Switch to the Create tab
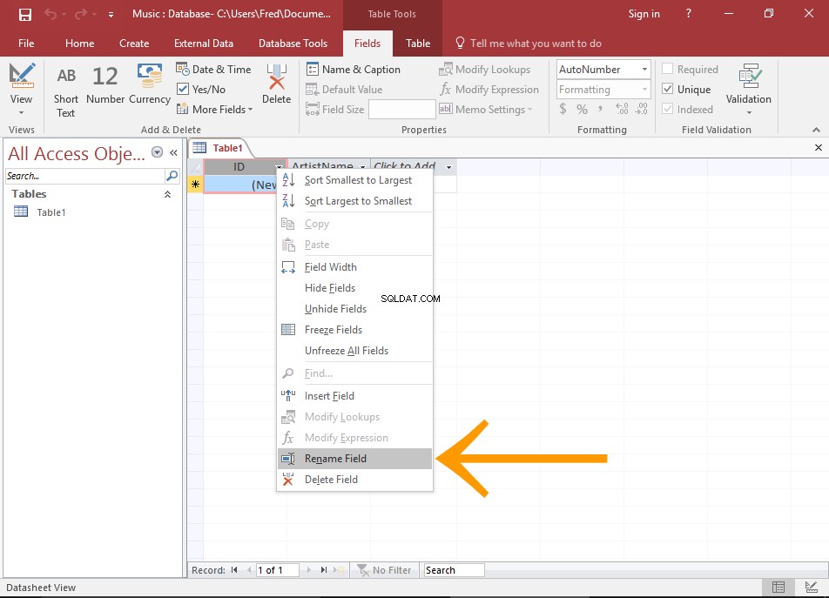 [x=134, y=44]
